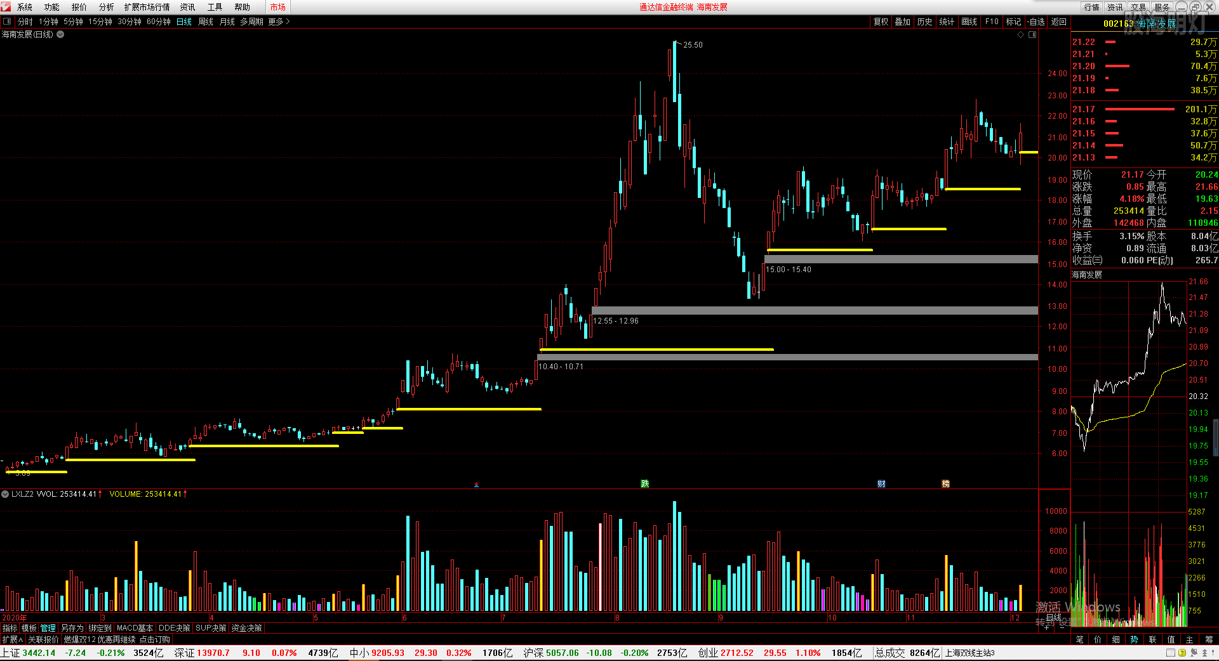Click the grey satellite icon in the status bar
Viewport: 1219px width, 661px height.
click(1194, 653)
